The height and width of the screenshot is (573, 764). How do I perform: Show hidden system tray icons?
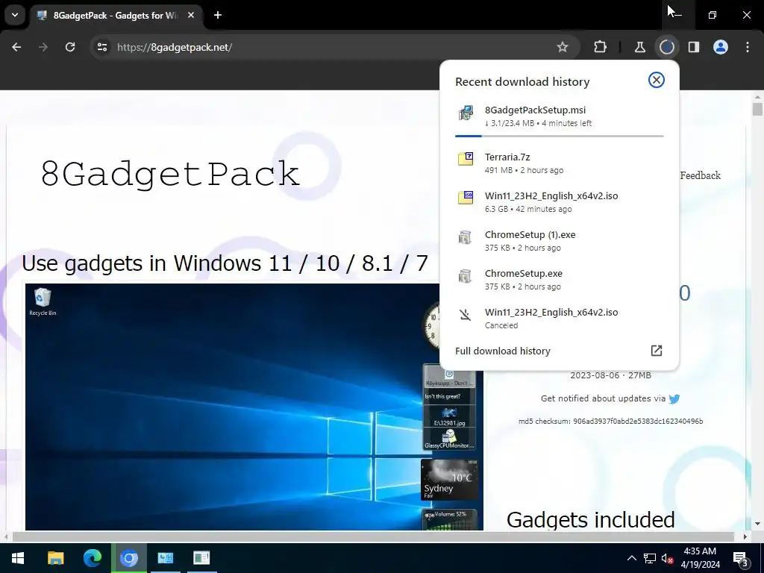(631, 558)
